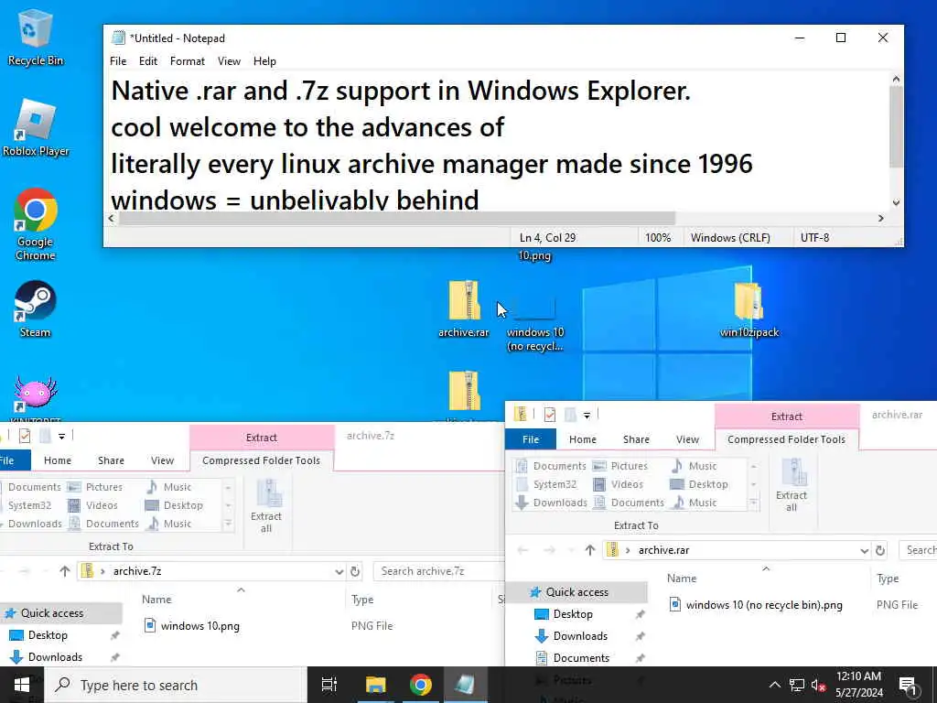The height and width of the screenshot is (703, 937).
Task: Select Desktop in archive.7z navigation pane
Action: click(48, 635)
